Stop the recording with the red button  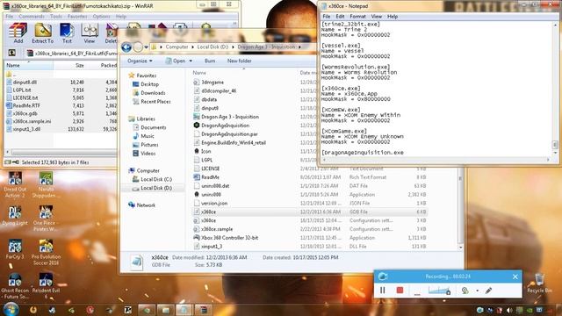pyautogui.click(x=400, y=291)
